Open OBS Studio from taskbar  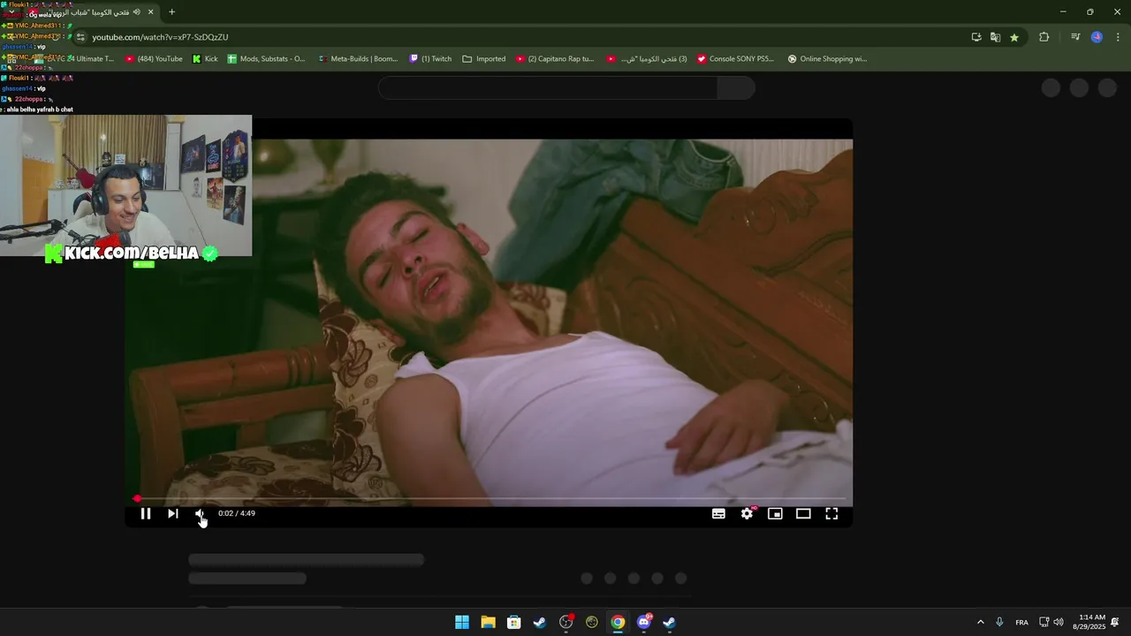pyautogui.click(x=566, y=622)
